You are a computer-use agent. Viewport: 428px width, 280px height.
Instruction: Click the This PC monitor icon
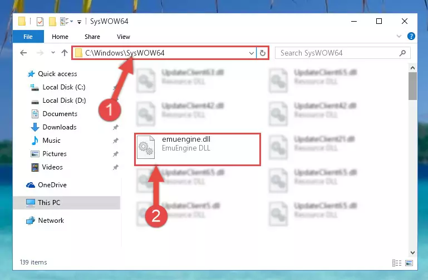31,203
